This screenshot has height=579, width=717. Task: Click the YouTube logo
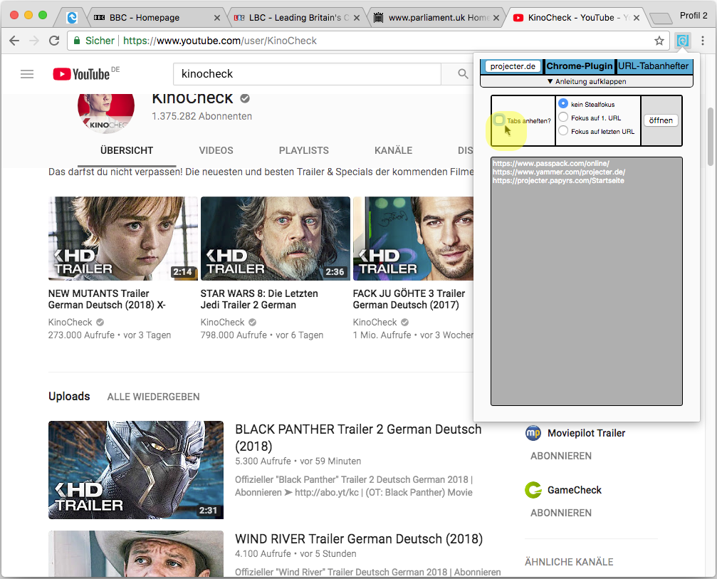pyautogui.click(x=81, y=74)
